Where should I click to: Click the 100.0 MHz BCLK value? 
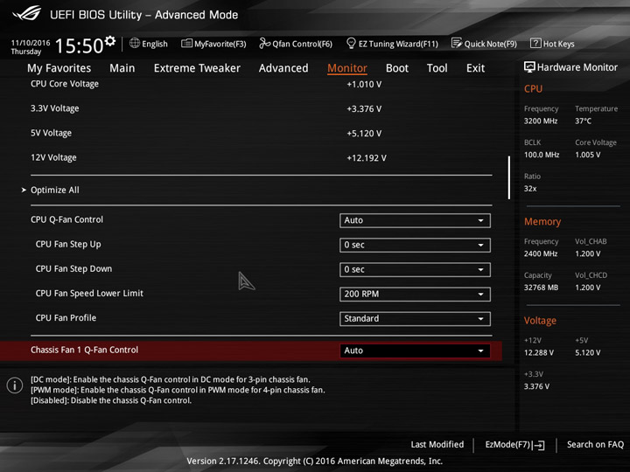tap(542, 155)
